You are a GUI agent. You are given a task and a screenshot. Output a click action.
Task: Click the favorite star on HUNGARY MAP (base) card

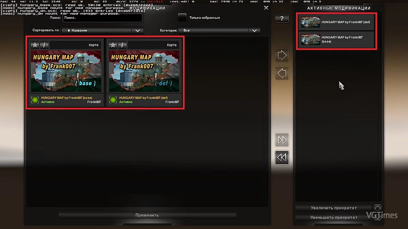click(35, 44)
